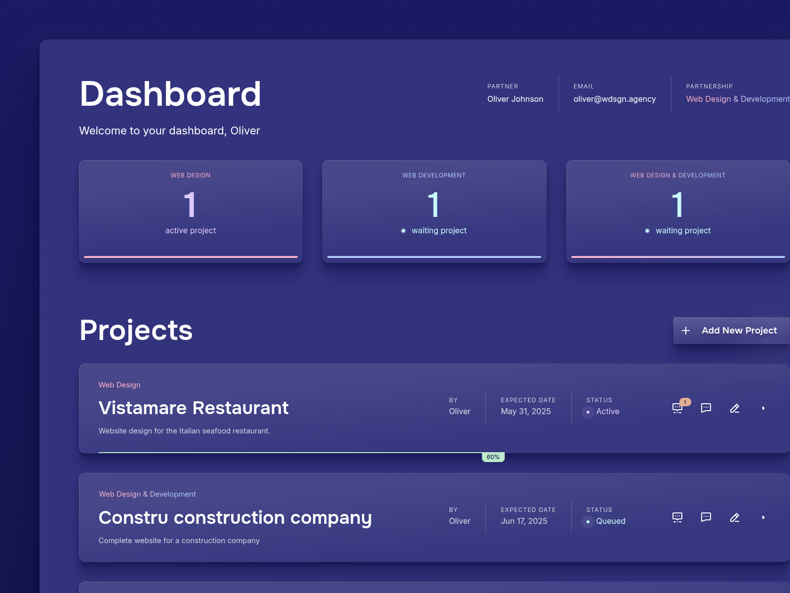Open chat for Constru construction company
The image size is (790, 593).
click(706, 517)
